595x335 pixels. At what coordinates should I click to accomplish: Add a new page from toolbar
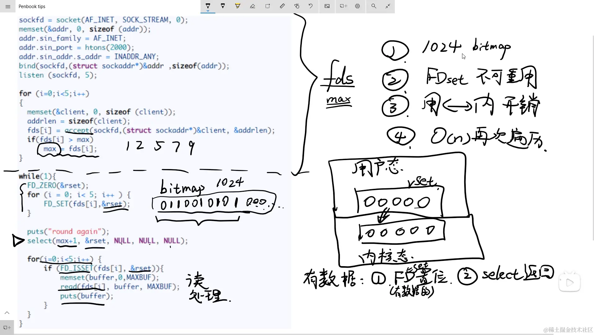(x=343, y=6)
